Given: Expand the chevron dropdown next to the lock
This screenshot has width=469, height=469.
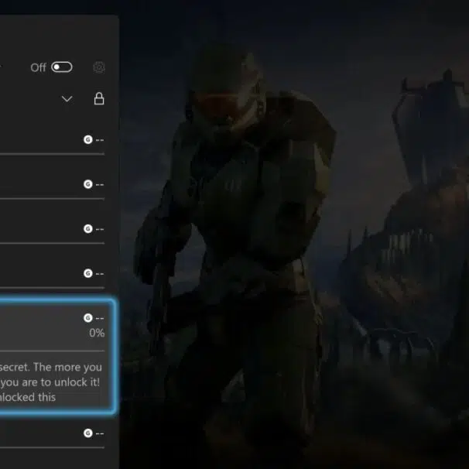Looking at the screenshot, I should coord(67,99).
